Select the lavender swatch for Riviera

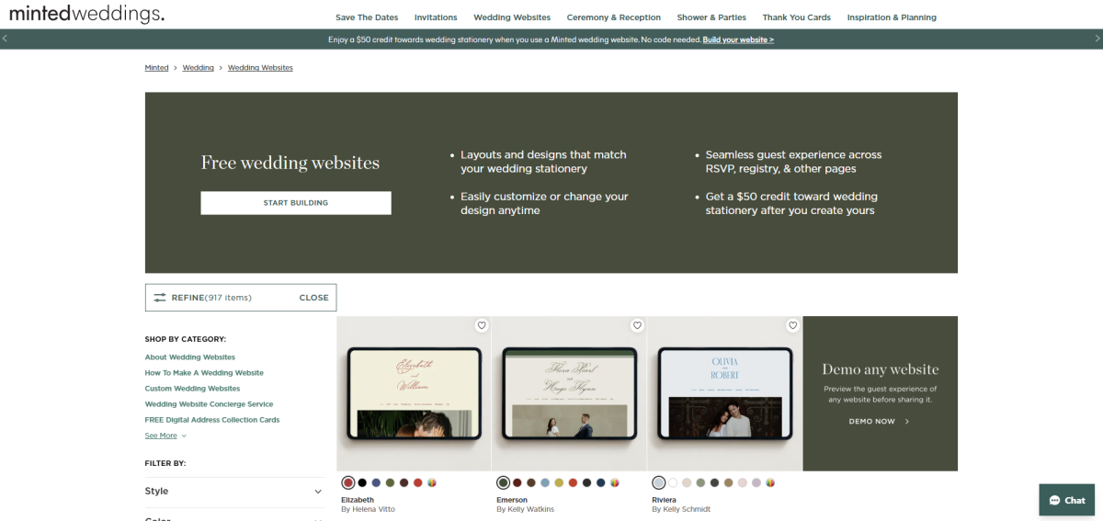tap(756, 482)
